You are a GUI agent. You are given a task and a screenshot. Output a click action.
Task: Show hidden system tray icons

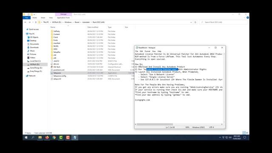pyautogui.click(x=220, y=138)
